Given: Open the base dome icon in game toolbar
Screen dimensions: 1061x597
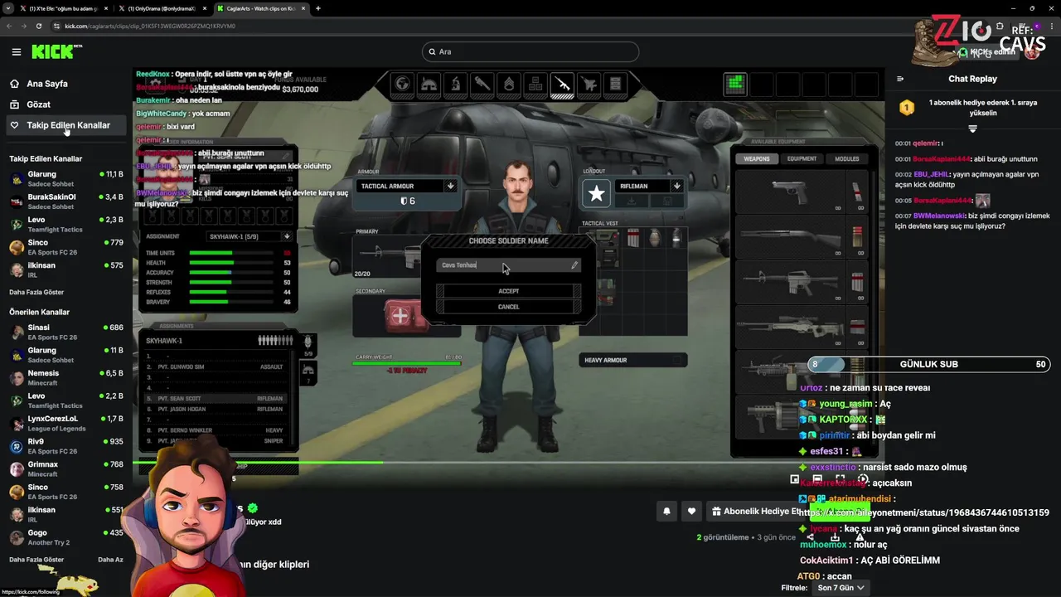Looking at the screenshot, I should click(429, 84).
